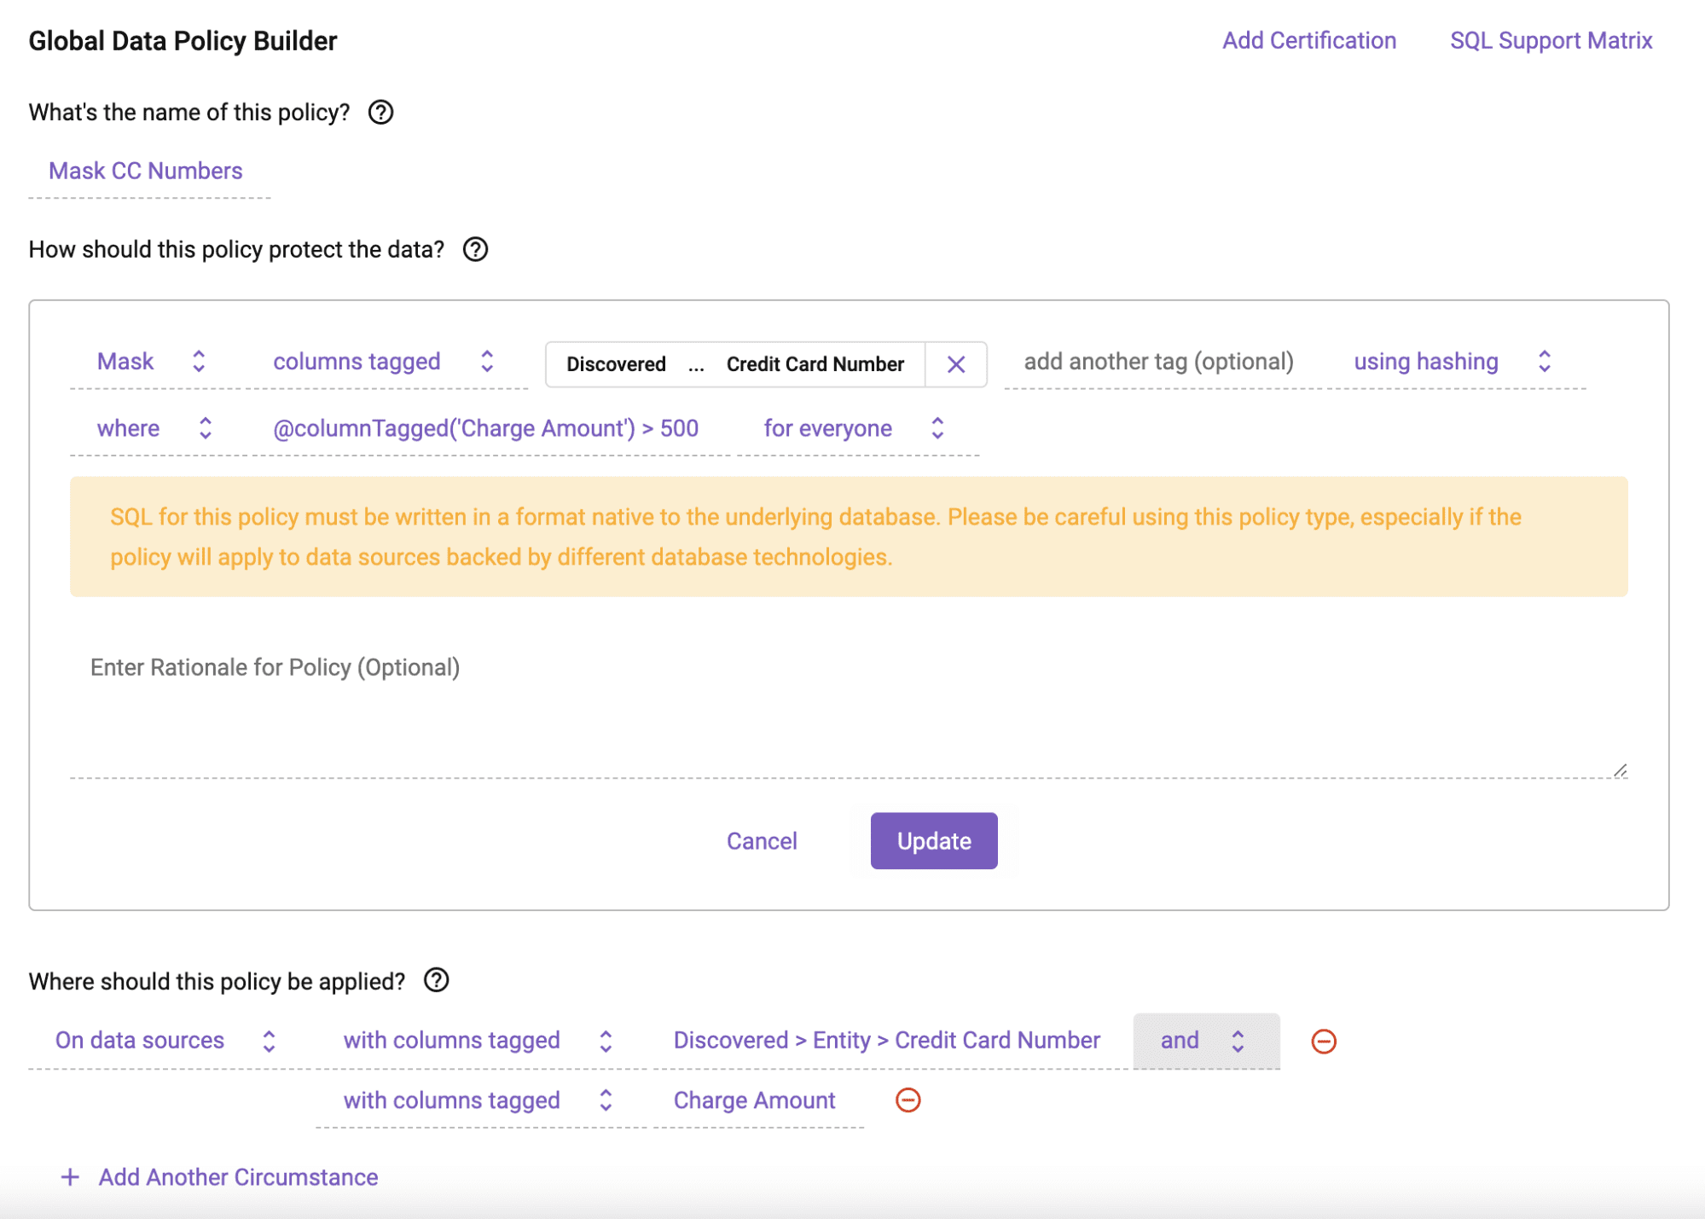This screenshot has height=1219, width=1705.
Task: Remove the Charge Amount columns circumstance
Action: click(908, 1100)
